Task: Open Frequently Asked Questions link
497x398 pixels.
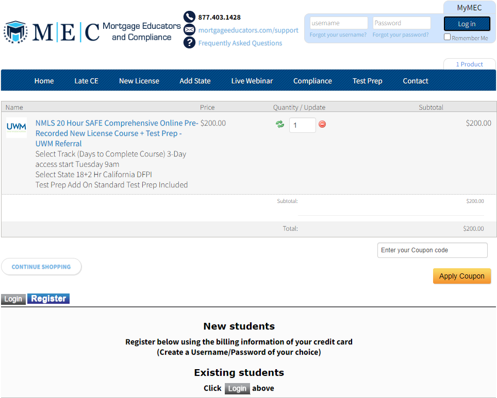Action: click(x=240, y=43)
